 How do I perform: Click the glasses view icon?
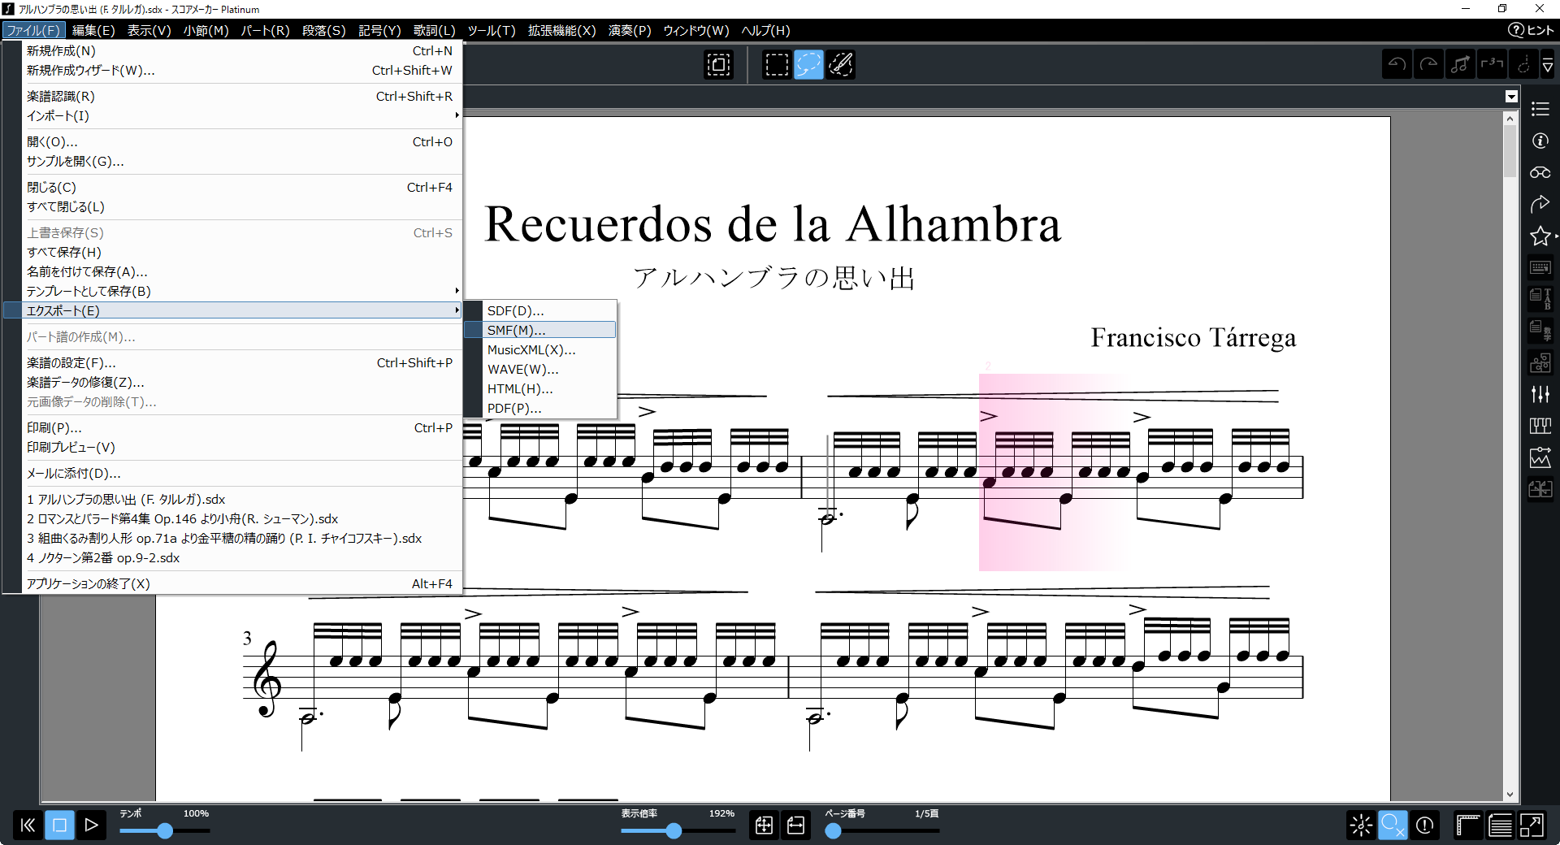coord(1540,172)
